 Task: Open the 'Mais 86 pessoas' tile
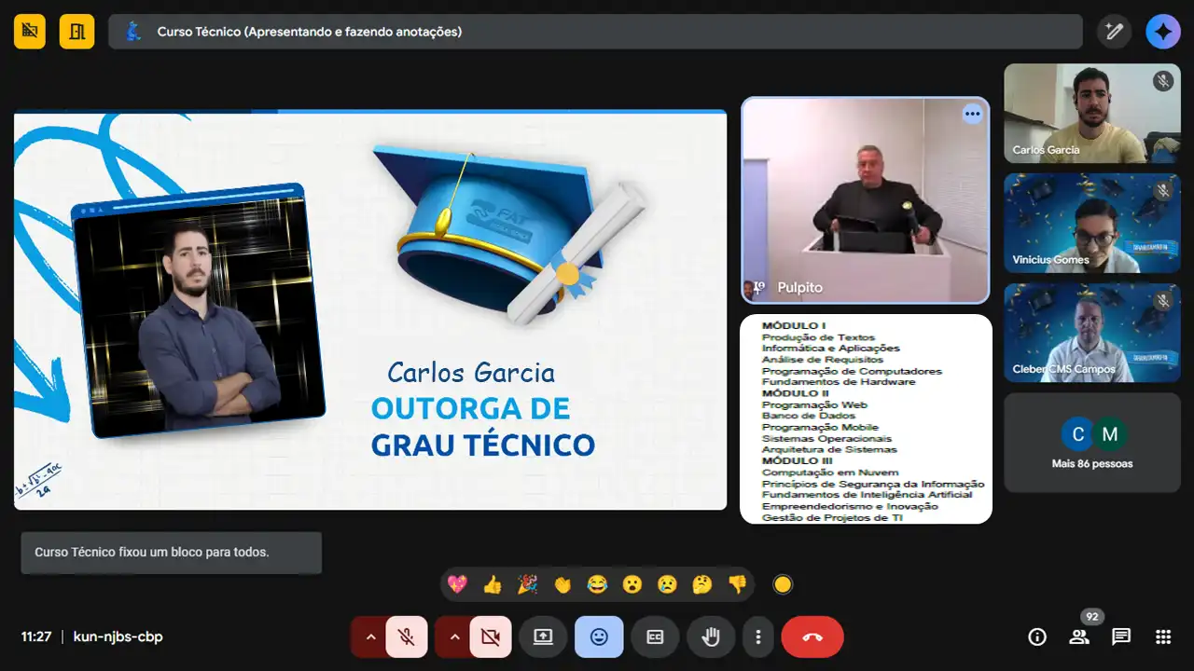click(1091, 443)
